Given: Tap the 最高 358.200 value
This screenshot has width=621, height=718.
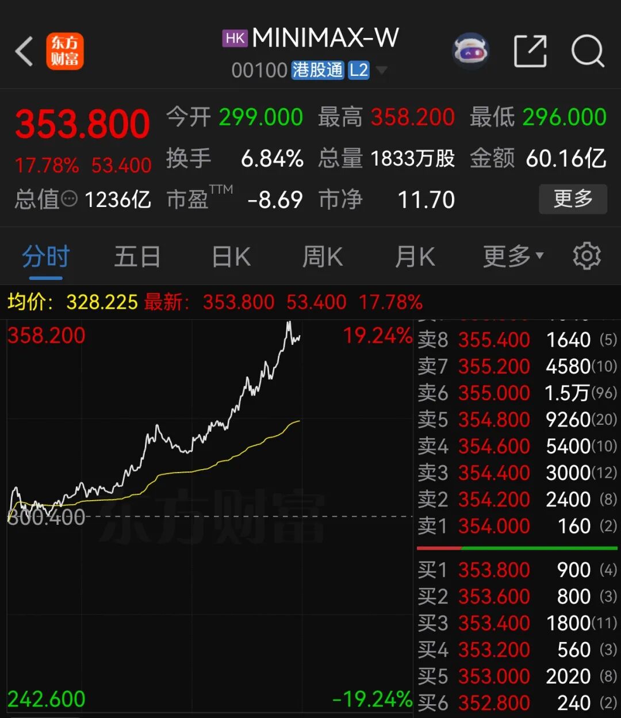Looking at the screenshot, I should [413, 117].
